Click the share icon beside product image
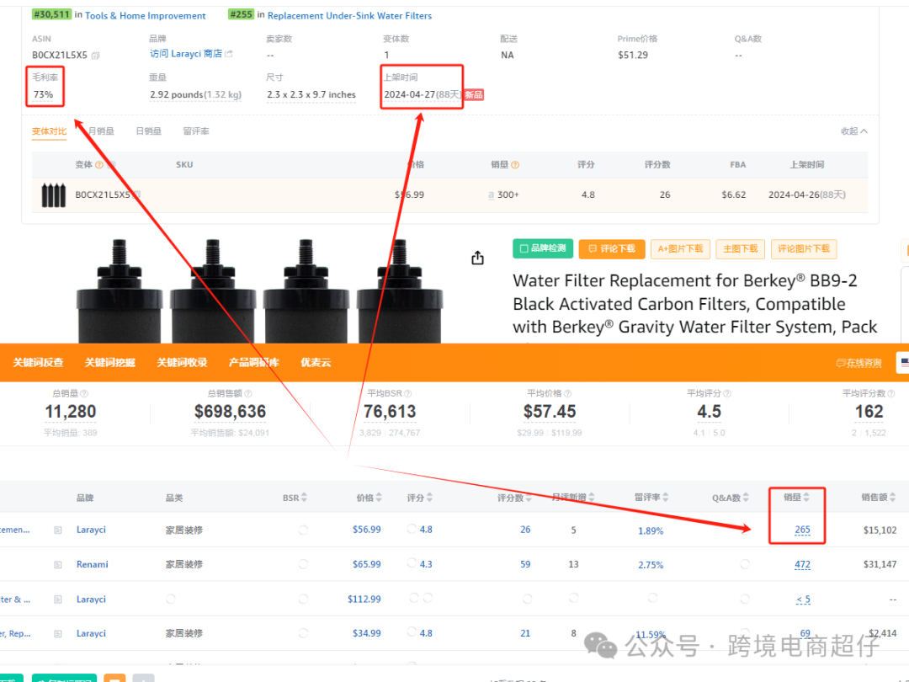This screenshot has height=682, width=909. tap(477, 258)
